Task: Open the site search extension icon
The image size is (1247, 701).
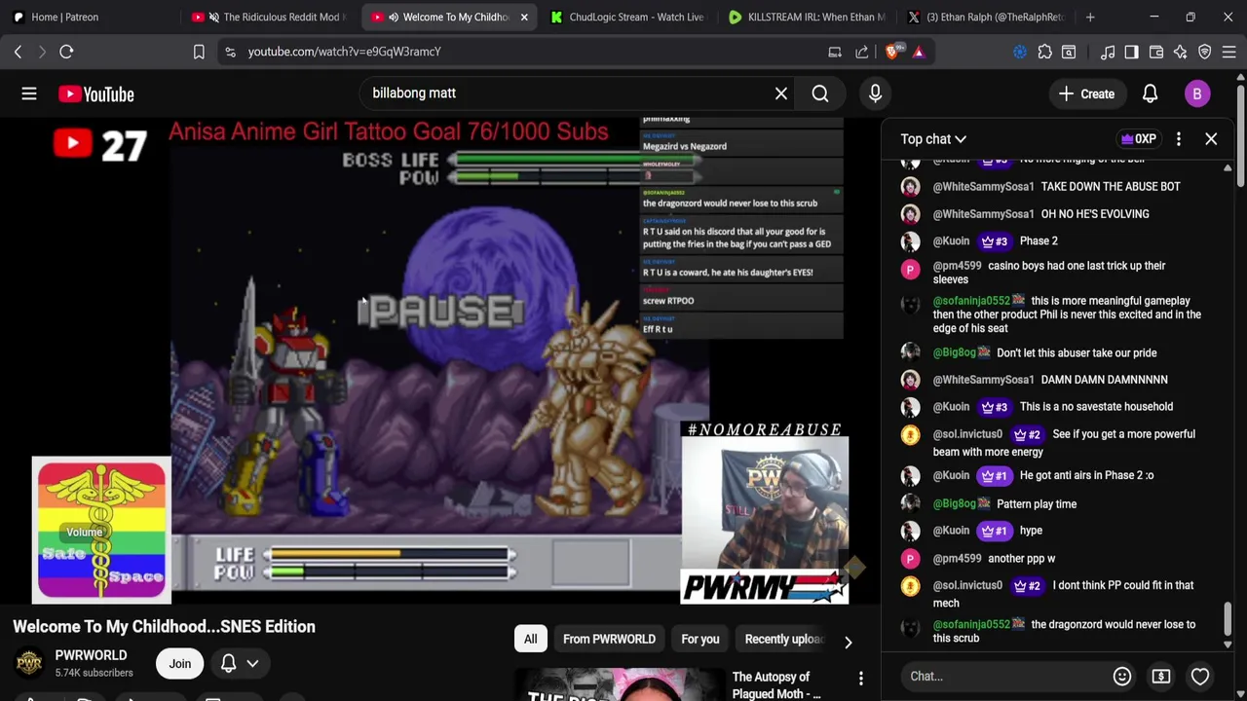Action: click(x=1069, y=52)
